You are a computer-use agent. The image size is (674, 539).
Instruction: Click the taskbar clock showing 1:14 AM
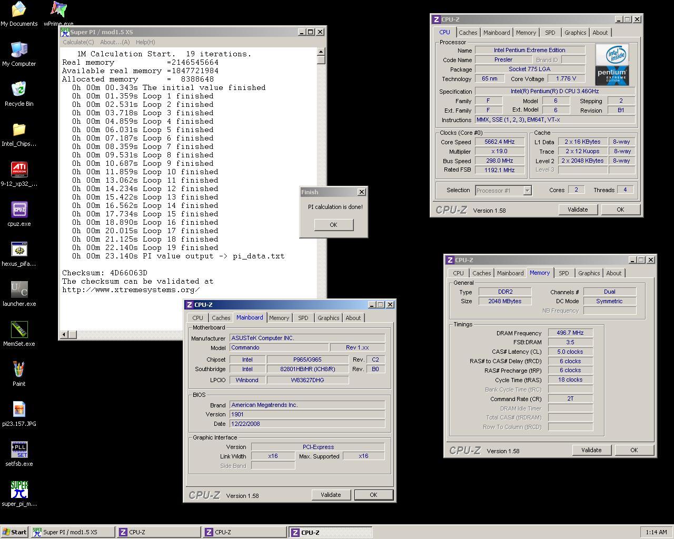(x=656, y=532)
